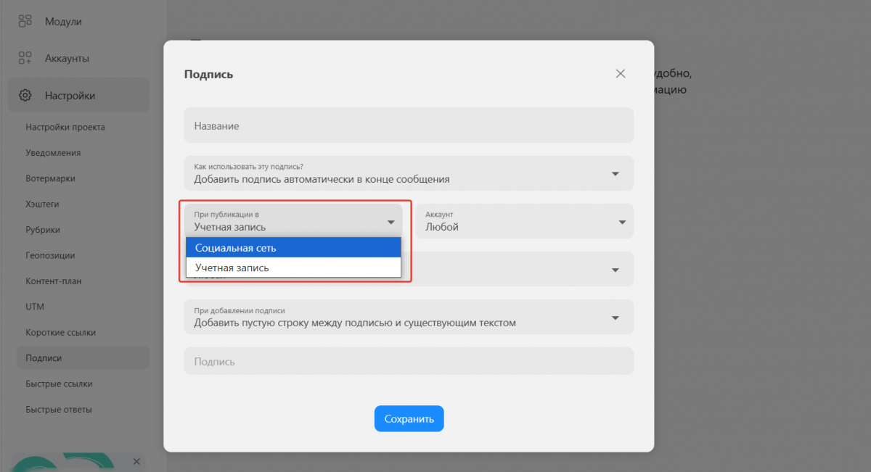
Task: Open Геопозиции settings
Action: click(50, 255)
